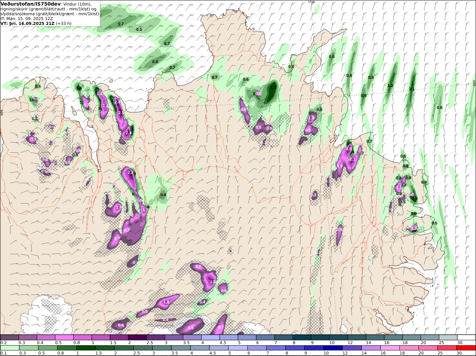Pick the rain legend swatch labeled 0.1

point(9,348)
